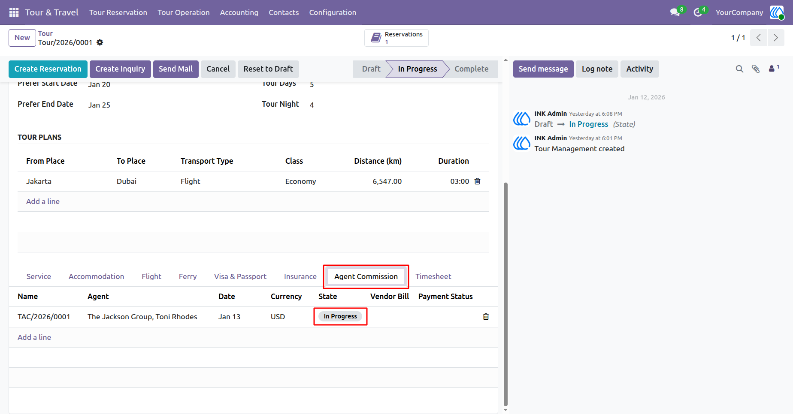
Task: Open the Contacts menu
Action: 284,12
